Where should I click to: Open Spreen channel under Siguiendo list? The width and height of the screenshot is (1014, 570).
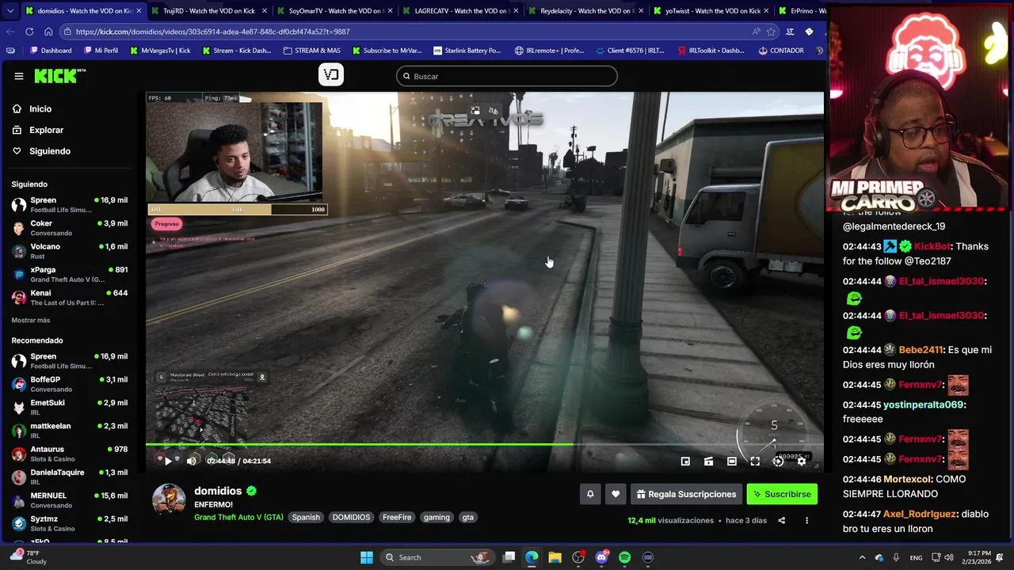coord(70,205)
